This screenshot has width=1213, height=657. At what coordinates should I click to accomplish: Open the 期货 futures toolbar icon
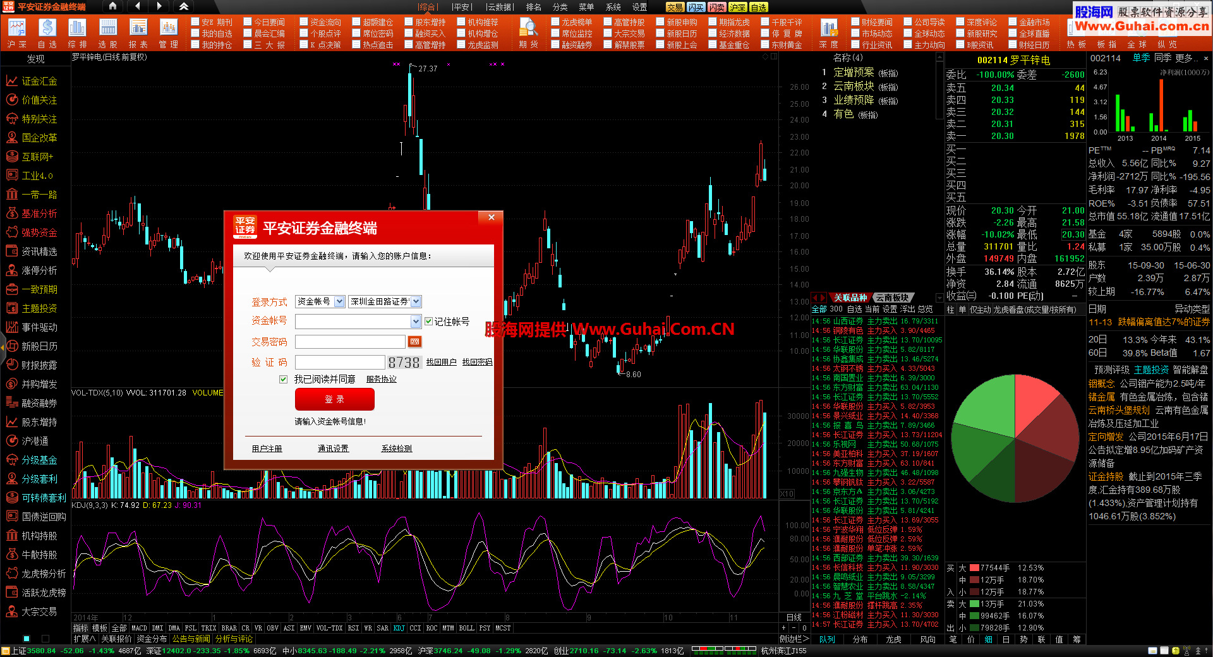(528, 33)
